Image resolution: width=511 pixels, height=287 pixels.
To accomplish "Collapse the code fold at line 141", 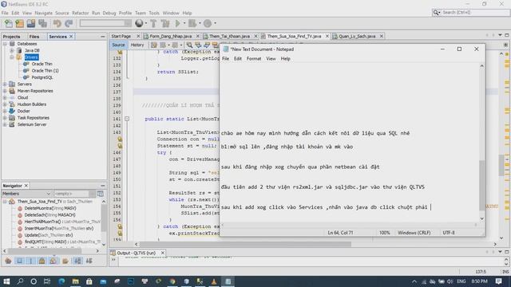I will pos(127,119).
